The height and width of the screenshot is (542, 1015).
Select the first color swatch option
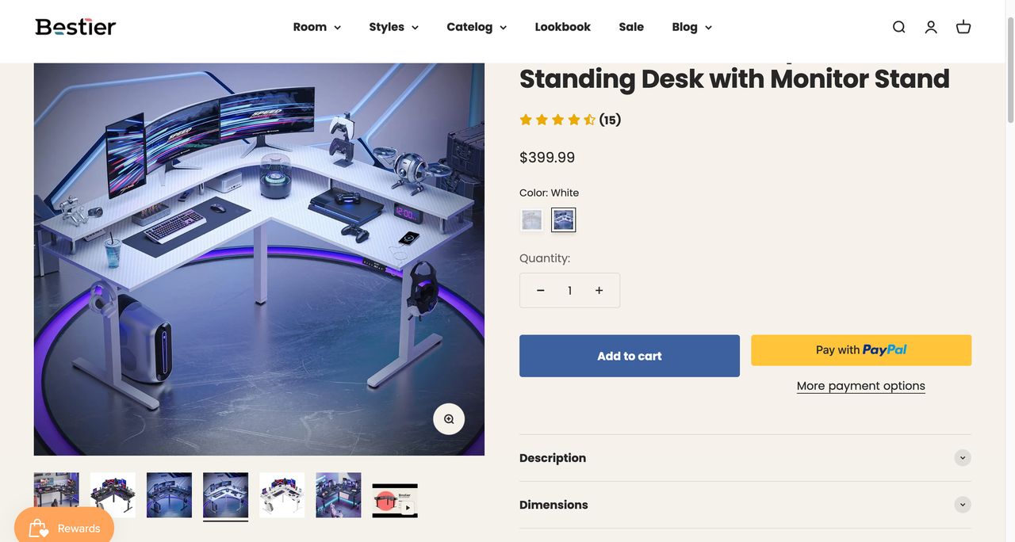(531, 219)
